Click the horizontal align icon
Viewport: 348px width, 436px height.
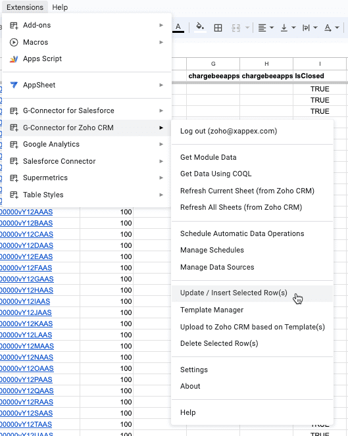pyautogui.click(x=262, y=28)
